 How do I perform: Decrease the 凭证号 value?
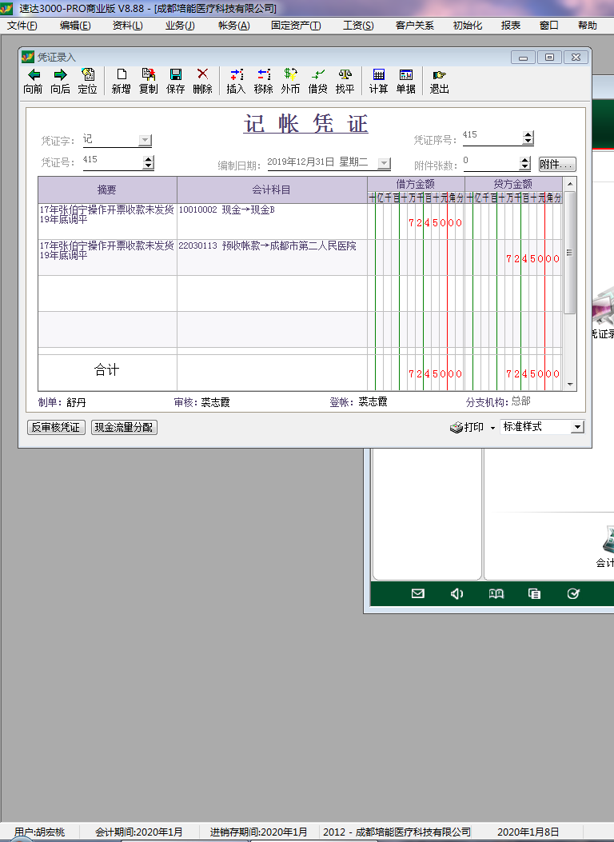point(149,166)
